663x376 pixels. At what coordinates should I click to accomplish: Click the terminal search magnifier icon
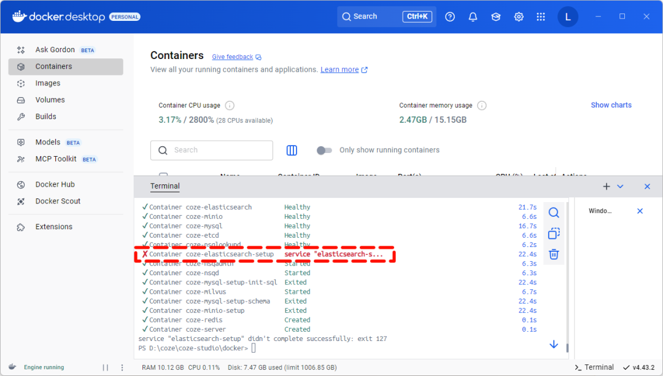tap(554, 213)
